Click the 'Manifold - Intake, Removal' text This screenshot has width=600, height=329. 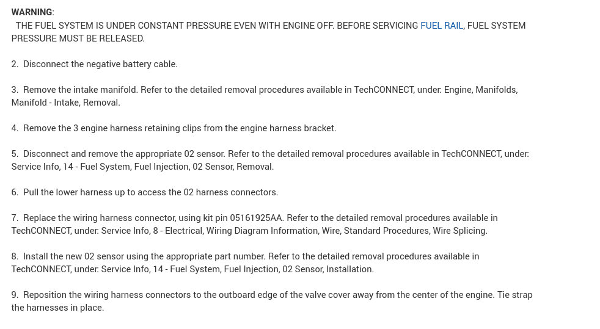[x=65, y=103]
